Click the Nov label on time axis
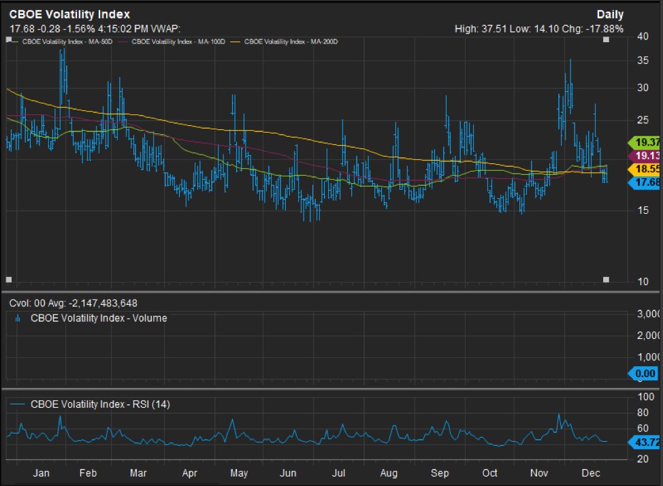 coord(539,473)
